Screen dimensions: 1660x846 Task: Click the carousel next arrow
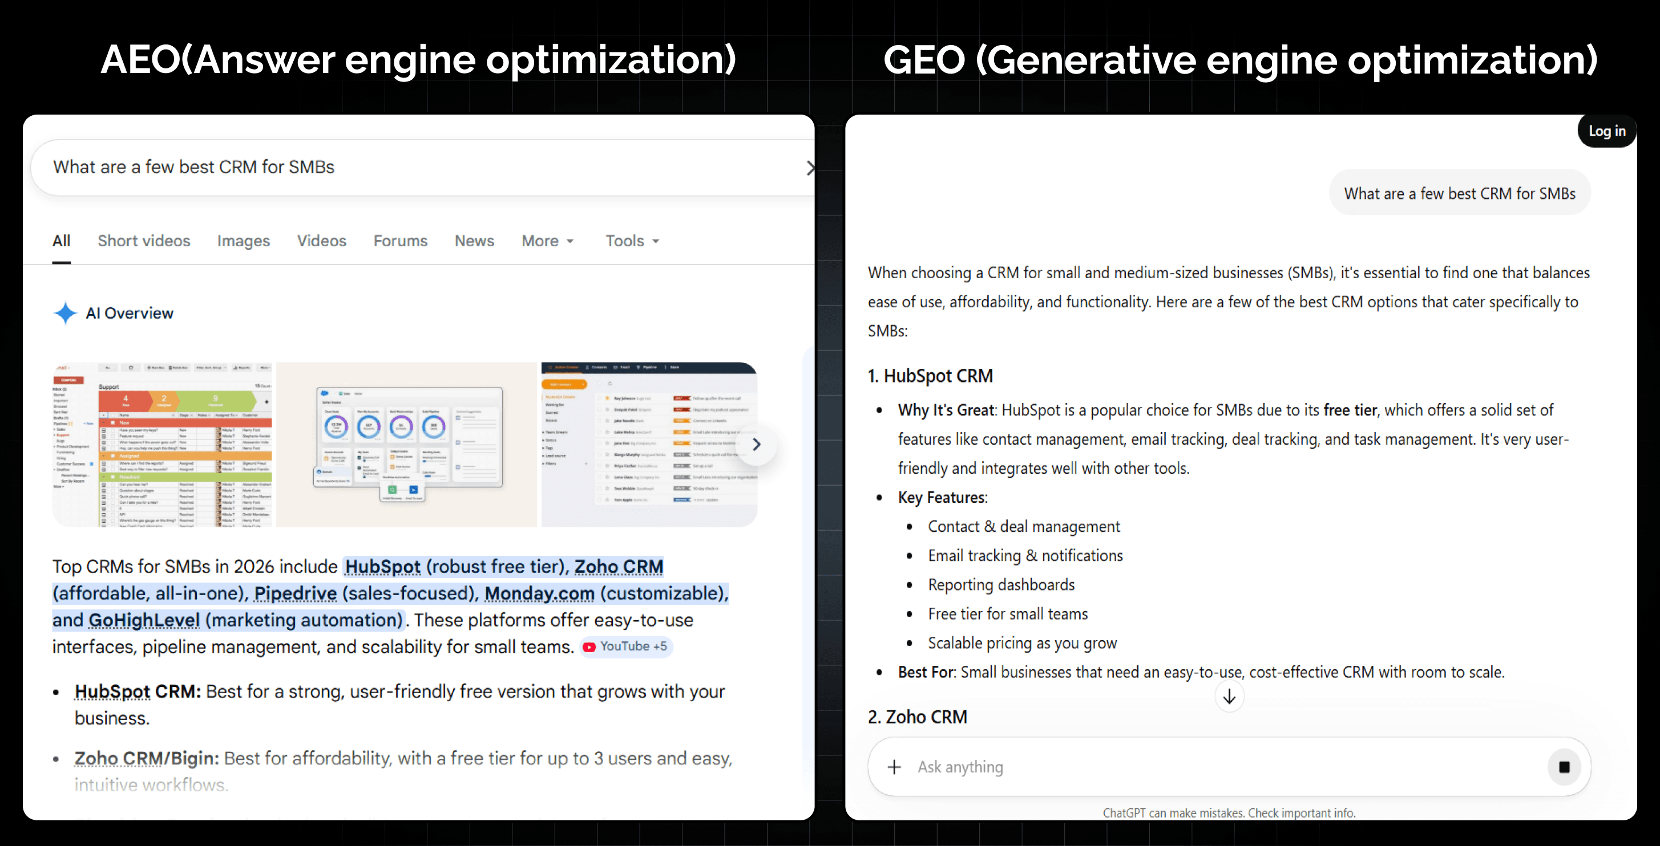click(x=757, y=444)
